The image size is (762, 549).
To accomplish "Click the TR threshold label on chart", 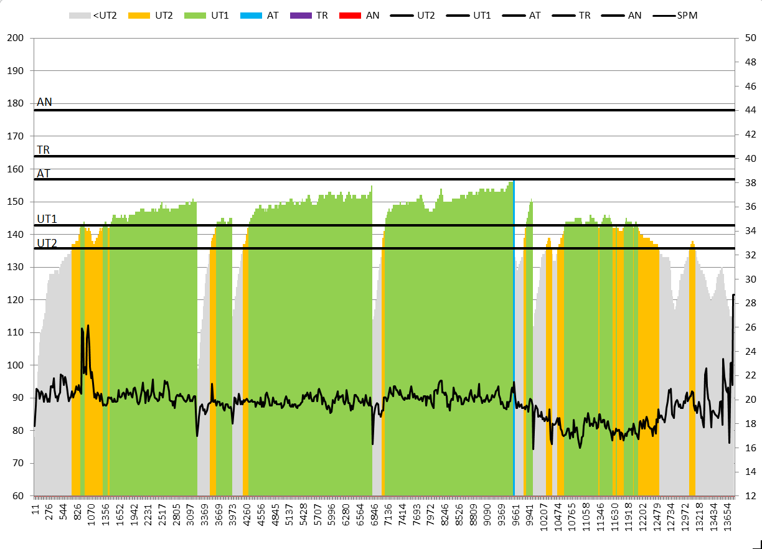I will click(43, 150).
